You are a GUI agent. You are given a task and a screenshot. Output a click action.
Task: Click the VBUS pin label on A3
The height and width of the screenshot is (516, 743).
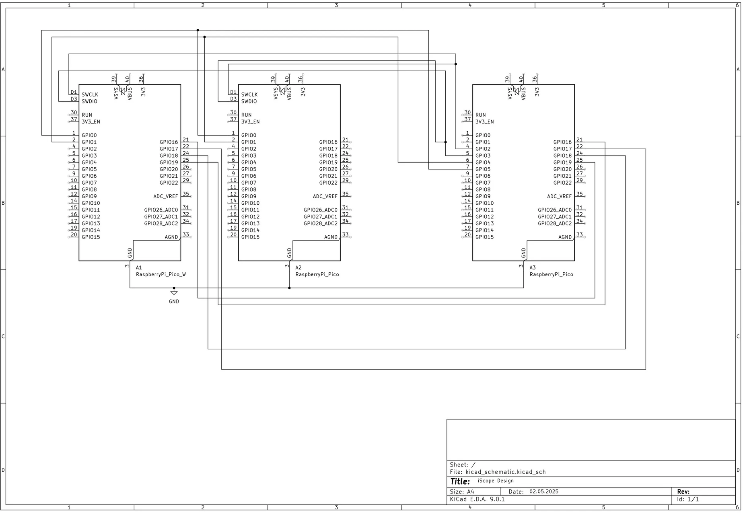524,93
